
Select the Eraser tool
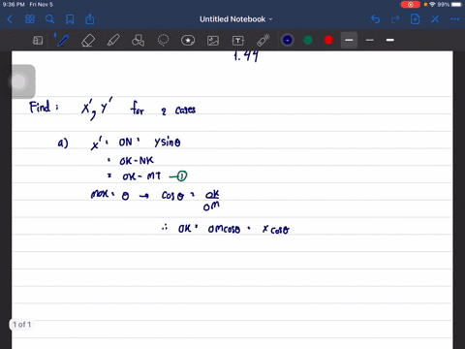tap(88, 41)
